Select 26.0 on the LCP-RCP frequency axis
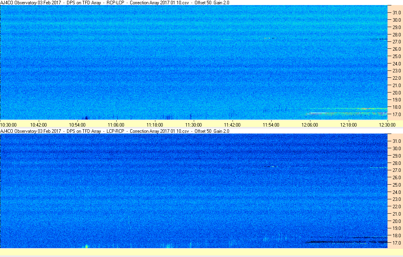The image size is (403, 257). click(x=396, y=177)
